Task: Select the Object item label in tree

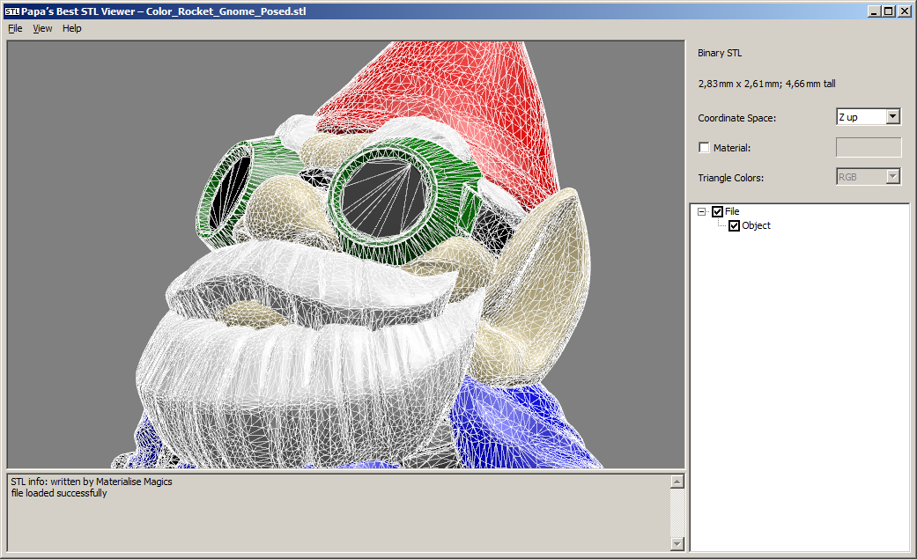Action: [x=756, y=226]
